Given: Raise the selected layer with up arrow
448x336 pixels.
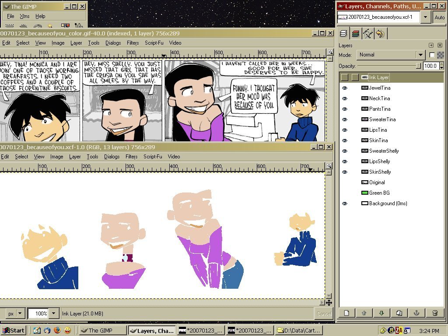Looking at the screenshot, I should [x=364, y=313].
